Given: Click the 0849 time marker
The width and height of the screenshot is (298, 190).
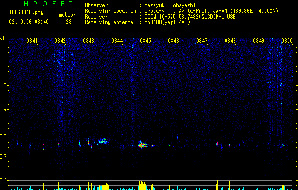Looking at the screenshot, I should (259, 41).
